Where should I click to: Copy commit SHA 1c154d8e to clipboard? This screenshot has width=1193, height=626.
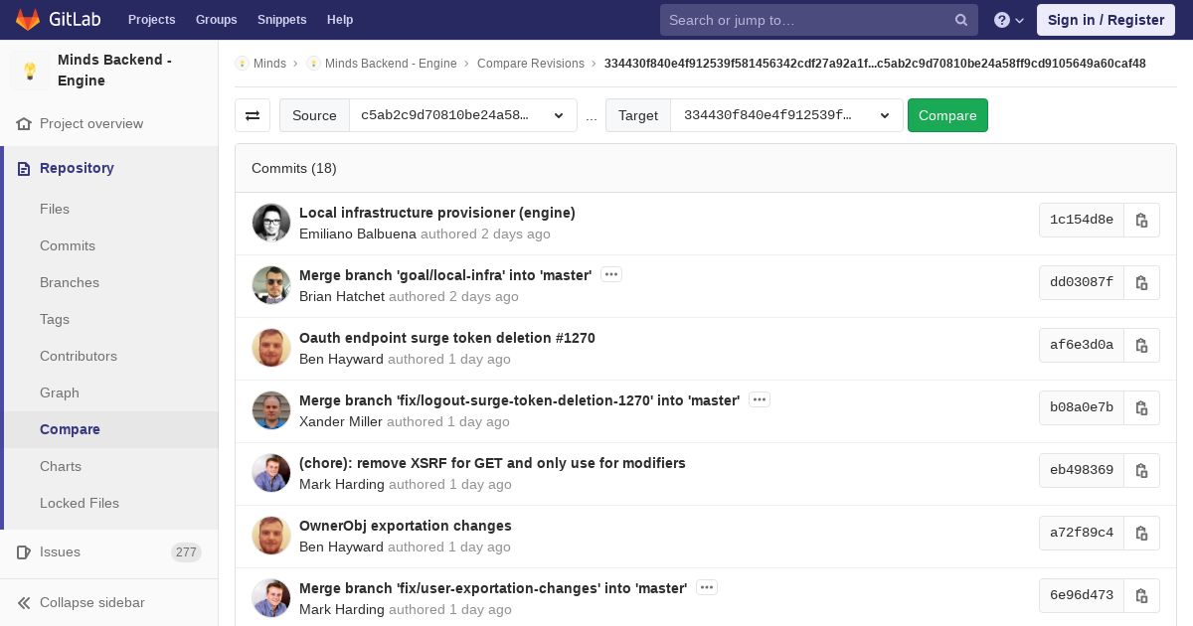1141,221
